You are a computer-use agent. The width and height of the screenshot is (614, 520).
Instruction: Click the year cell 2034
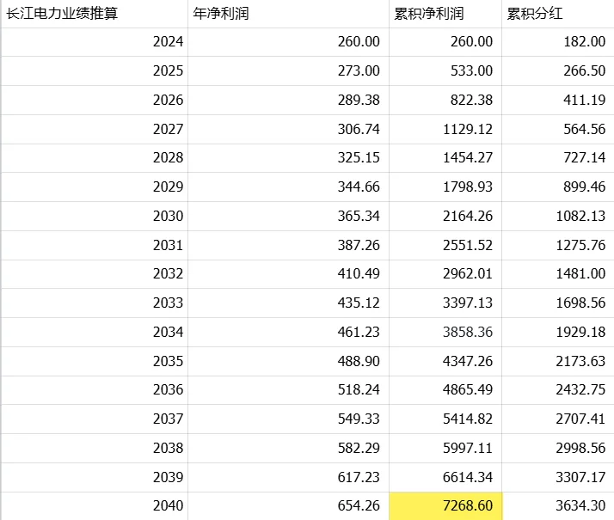click(95, 332)
